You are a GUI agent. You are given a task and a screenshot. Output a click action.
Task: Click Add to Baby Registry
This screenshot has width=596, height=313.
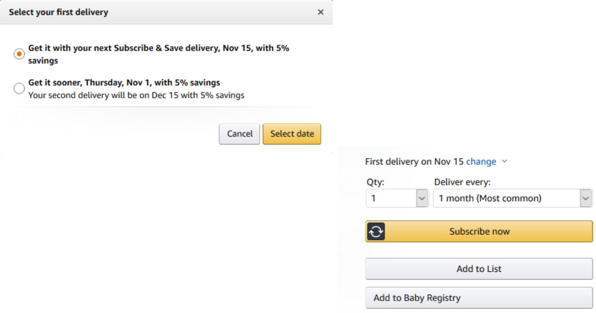click(x=479, y=298)
